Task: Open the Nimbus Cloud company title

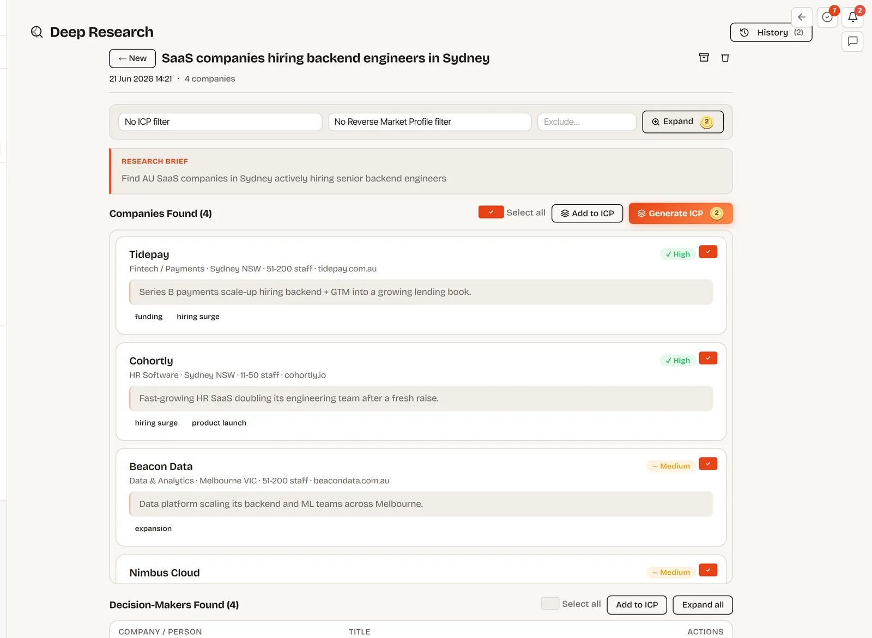Action: (x=165, y=573)
